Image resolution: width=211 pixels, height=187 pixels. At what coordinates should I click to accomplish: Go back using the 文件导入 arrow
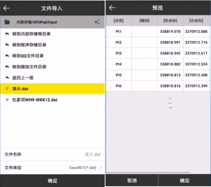[6, 8]
